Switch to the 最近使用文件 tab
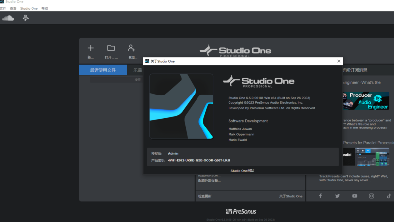The width and height of the screenshot is (394, 222). [x=103, y=70]
